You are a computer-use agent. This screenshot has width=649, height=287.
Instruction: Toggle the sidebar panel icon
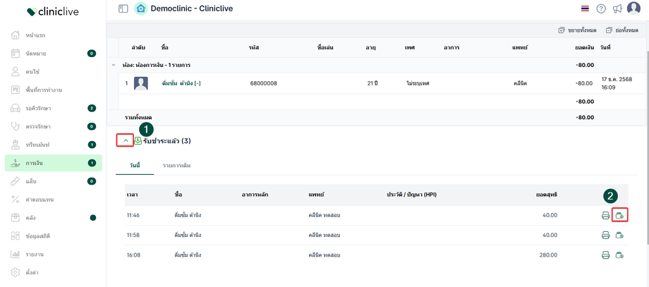pyautogui.click(x=123, y=8)
